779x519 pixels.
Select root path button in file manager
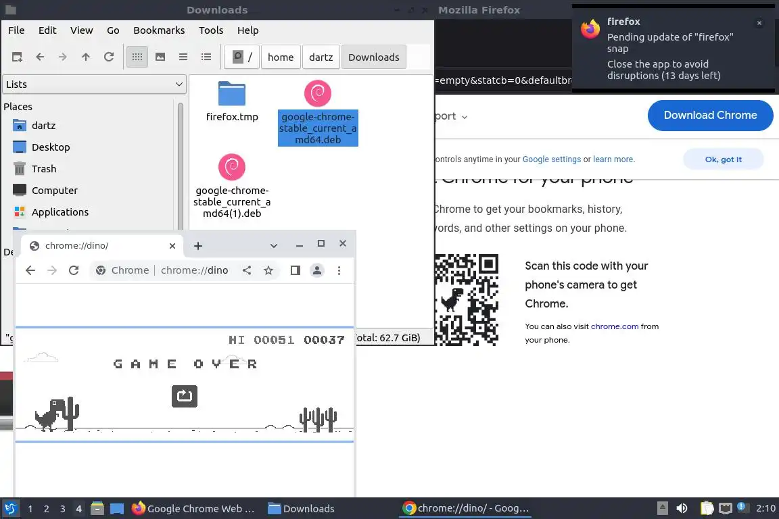[242, 57]
